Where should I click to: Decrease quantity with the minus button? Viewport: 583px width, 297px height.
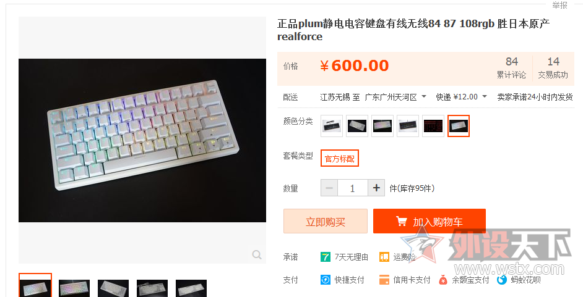[x=329, y=188]
